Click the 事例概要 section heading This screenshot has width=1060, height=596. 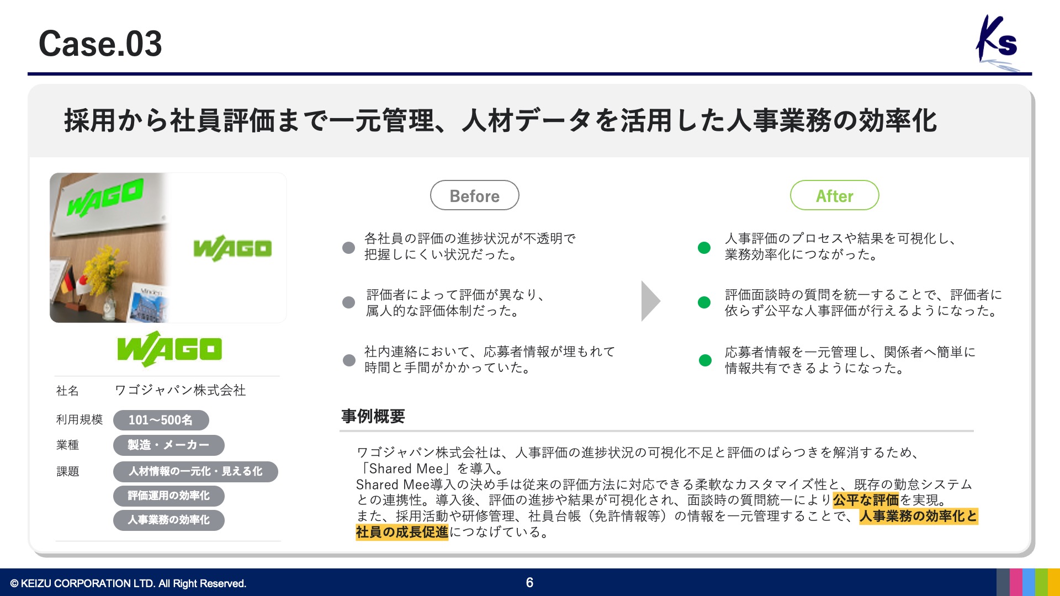tap(373, 416)
